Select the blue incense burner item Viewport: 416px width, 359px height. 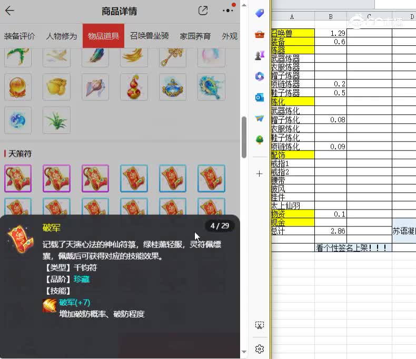click(173, 87)
